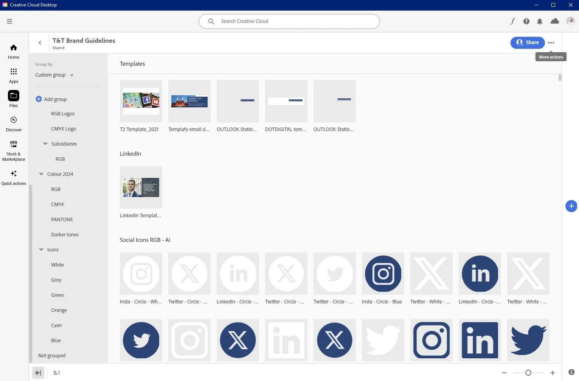Select Green icons group
The width and height of the screenshot is (579, 381).
pos(57,295)
